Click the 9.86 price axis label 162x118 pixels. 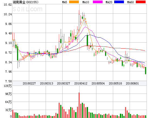click(x=8, y=24)
